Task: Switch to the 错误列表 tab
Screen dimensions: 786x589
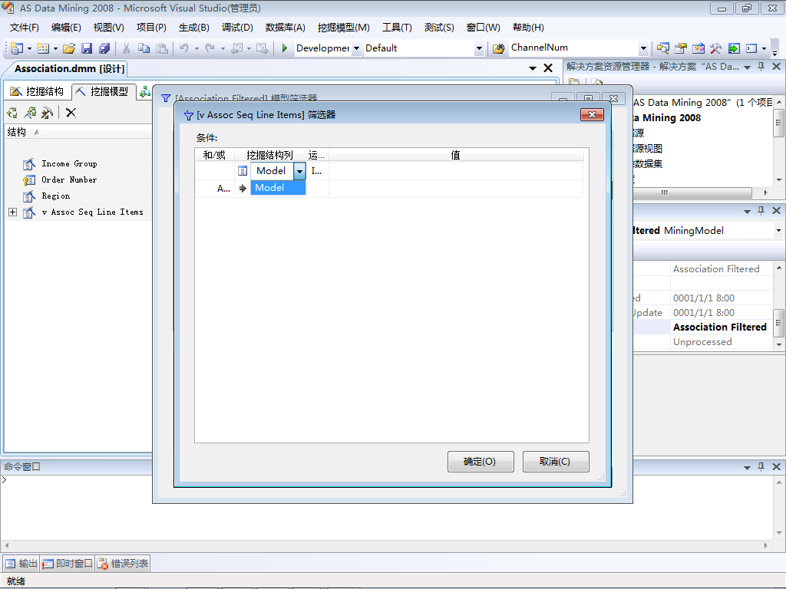Action: click(x=123, y=564)
